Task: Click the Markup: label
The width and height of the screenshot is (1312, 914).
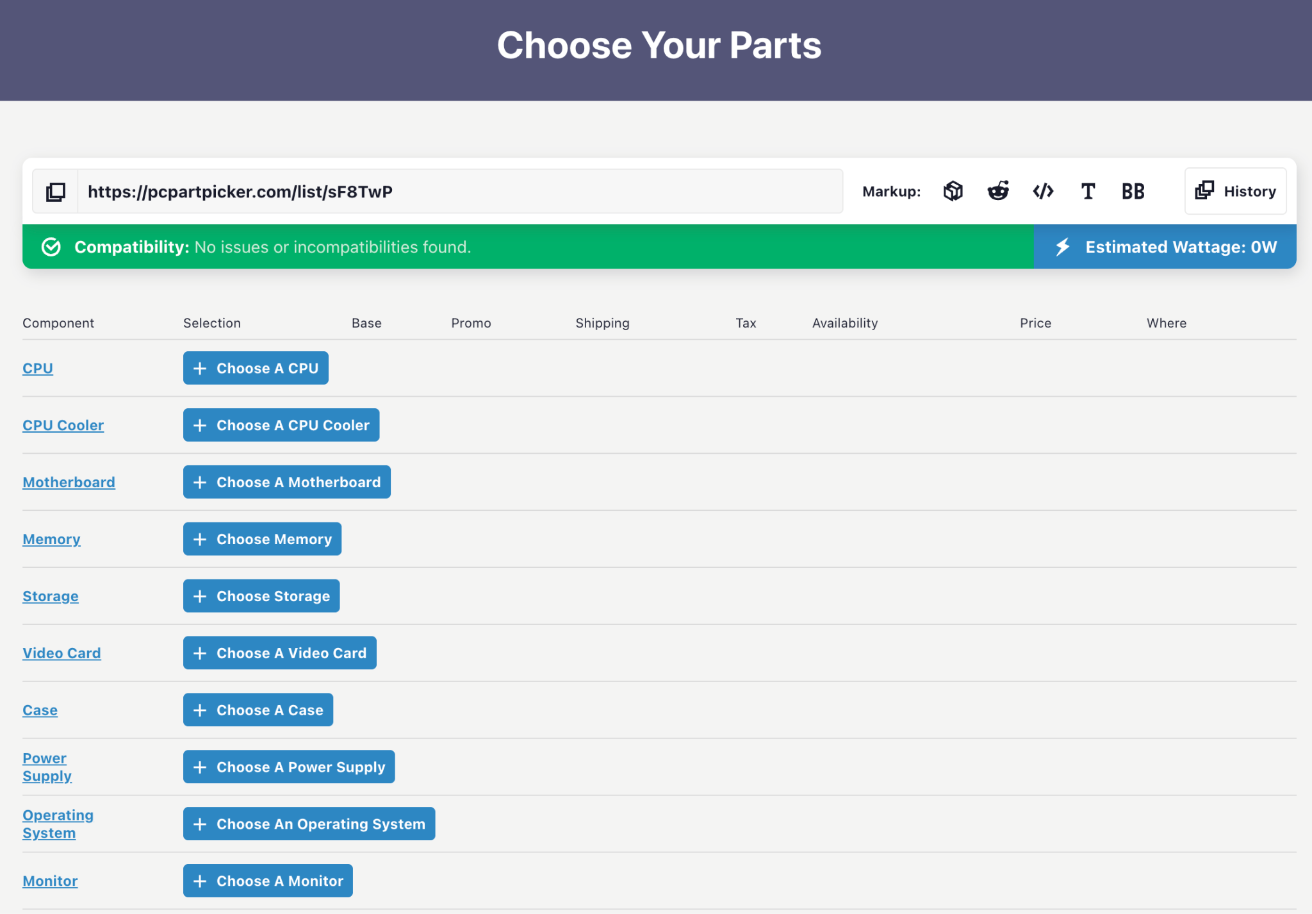Action: pyautogui.click(x=891, y=192)
